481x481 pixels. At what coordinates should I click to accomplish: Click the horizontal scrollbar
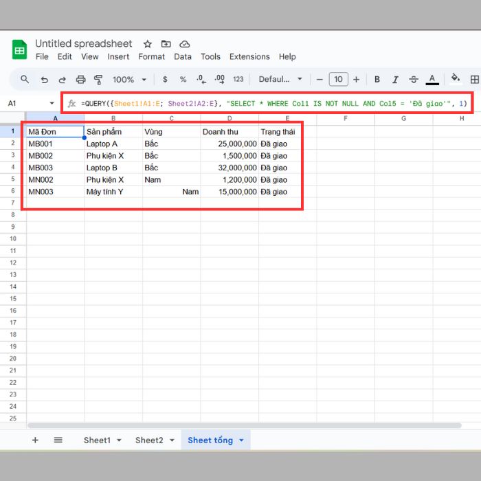coord(245,425)
